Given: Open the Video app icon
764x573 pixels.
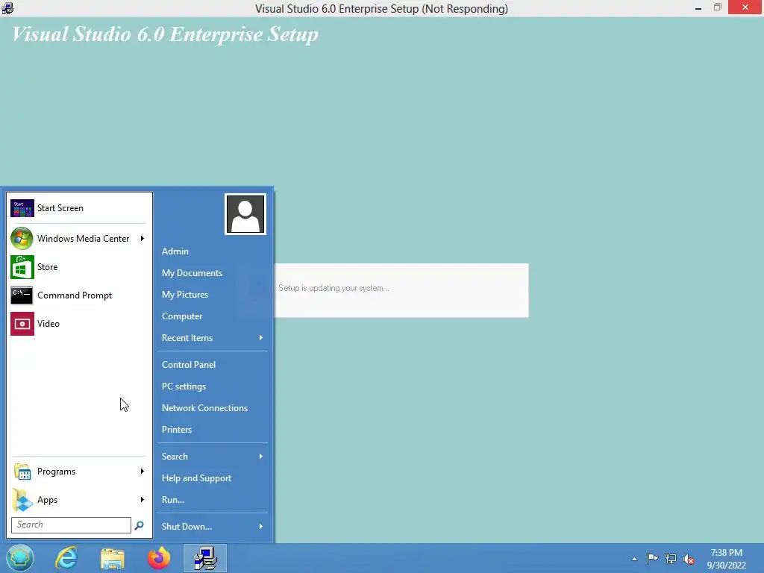Looking at the screenshot, I should (x=22, y=324).
